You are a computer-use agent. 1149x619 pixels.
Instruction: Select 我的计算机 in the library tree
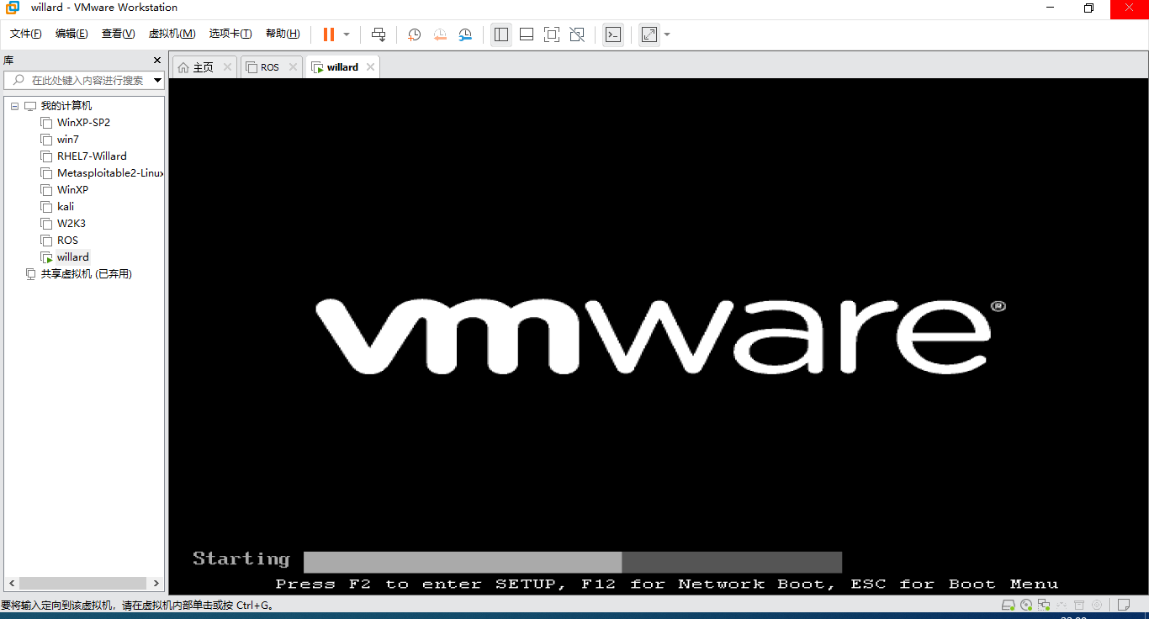66,106
